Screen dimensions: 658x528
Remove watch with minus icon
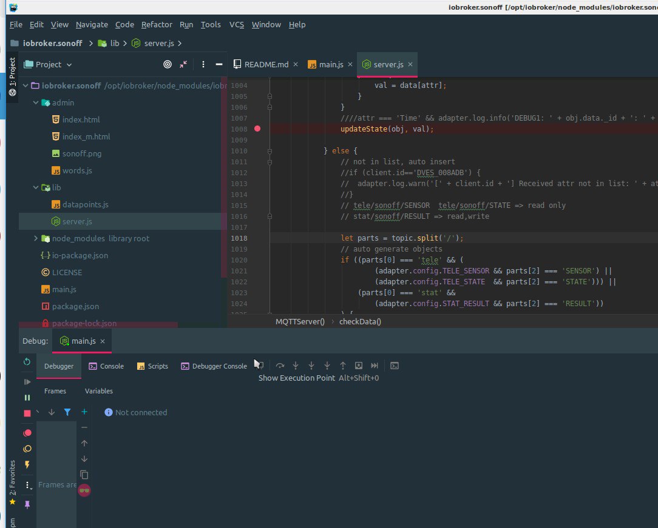pyautogui.click(x=84, y=427)
